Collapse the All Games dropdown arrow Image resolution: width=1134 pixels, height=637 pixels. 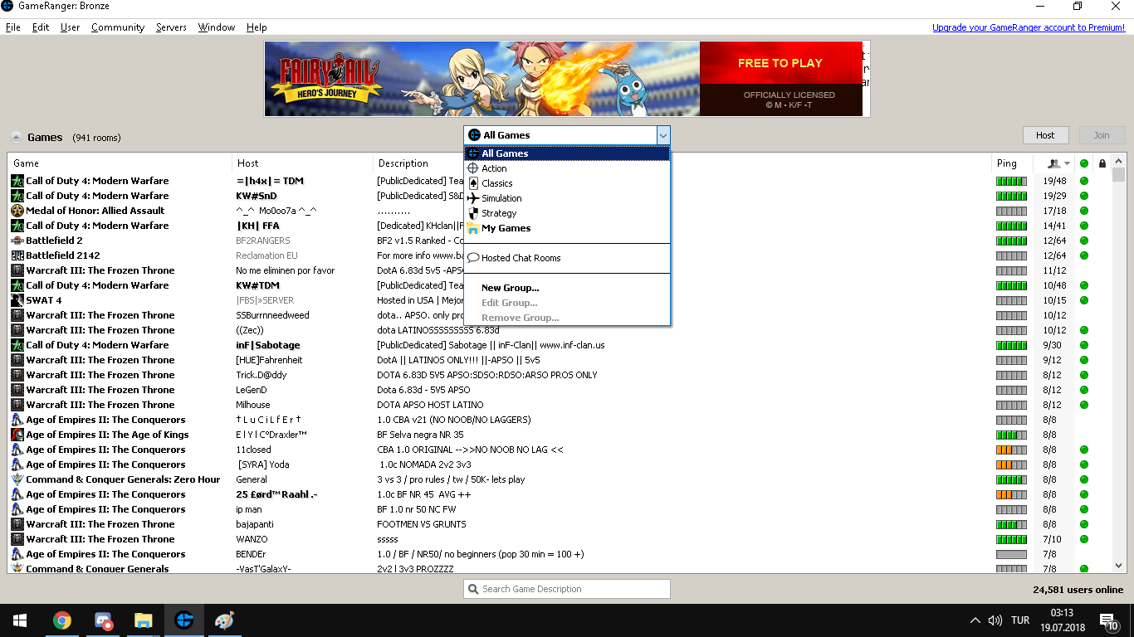(x=662, y=135)
